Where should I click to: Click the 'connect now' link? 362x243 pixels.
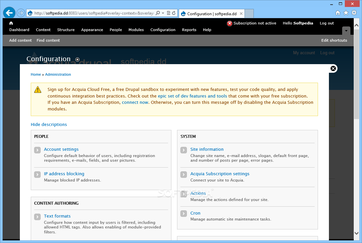click(135, 102)
